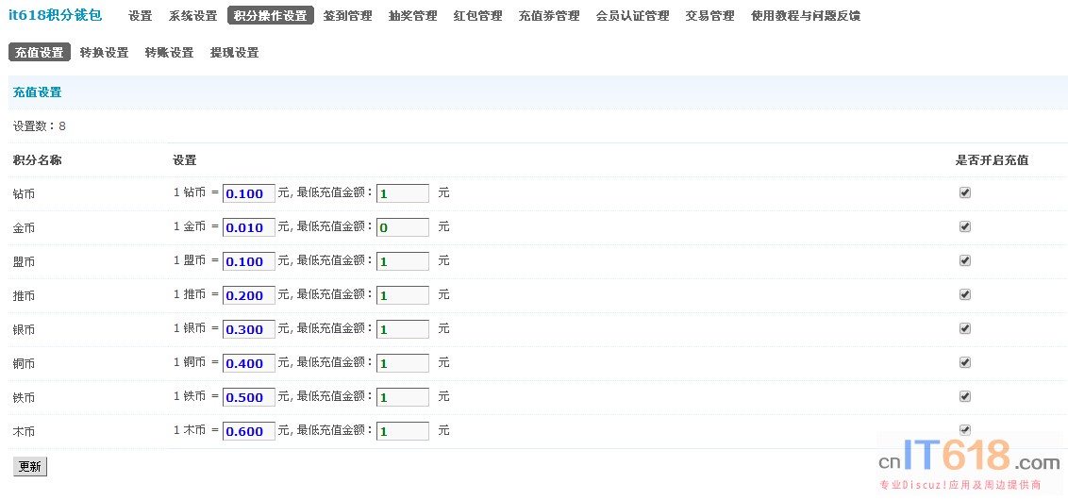Image resolution: width=1068 pixels, height=500 pixels.
Task: Edit 钻币 minimum recharge amount field
Action: 403,193
